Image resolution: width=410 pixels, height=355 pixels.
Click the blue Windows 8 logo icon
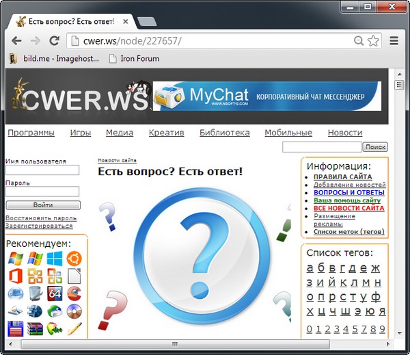coord(55,259)
